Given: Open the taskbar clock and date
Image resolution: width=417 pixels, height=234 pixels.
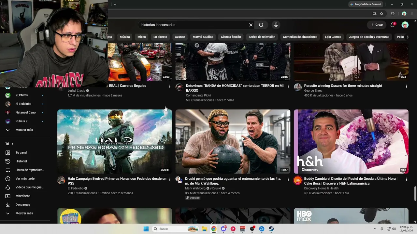Looking at the screenshot, I should pos(407,229).
